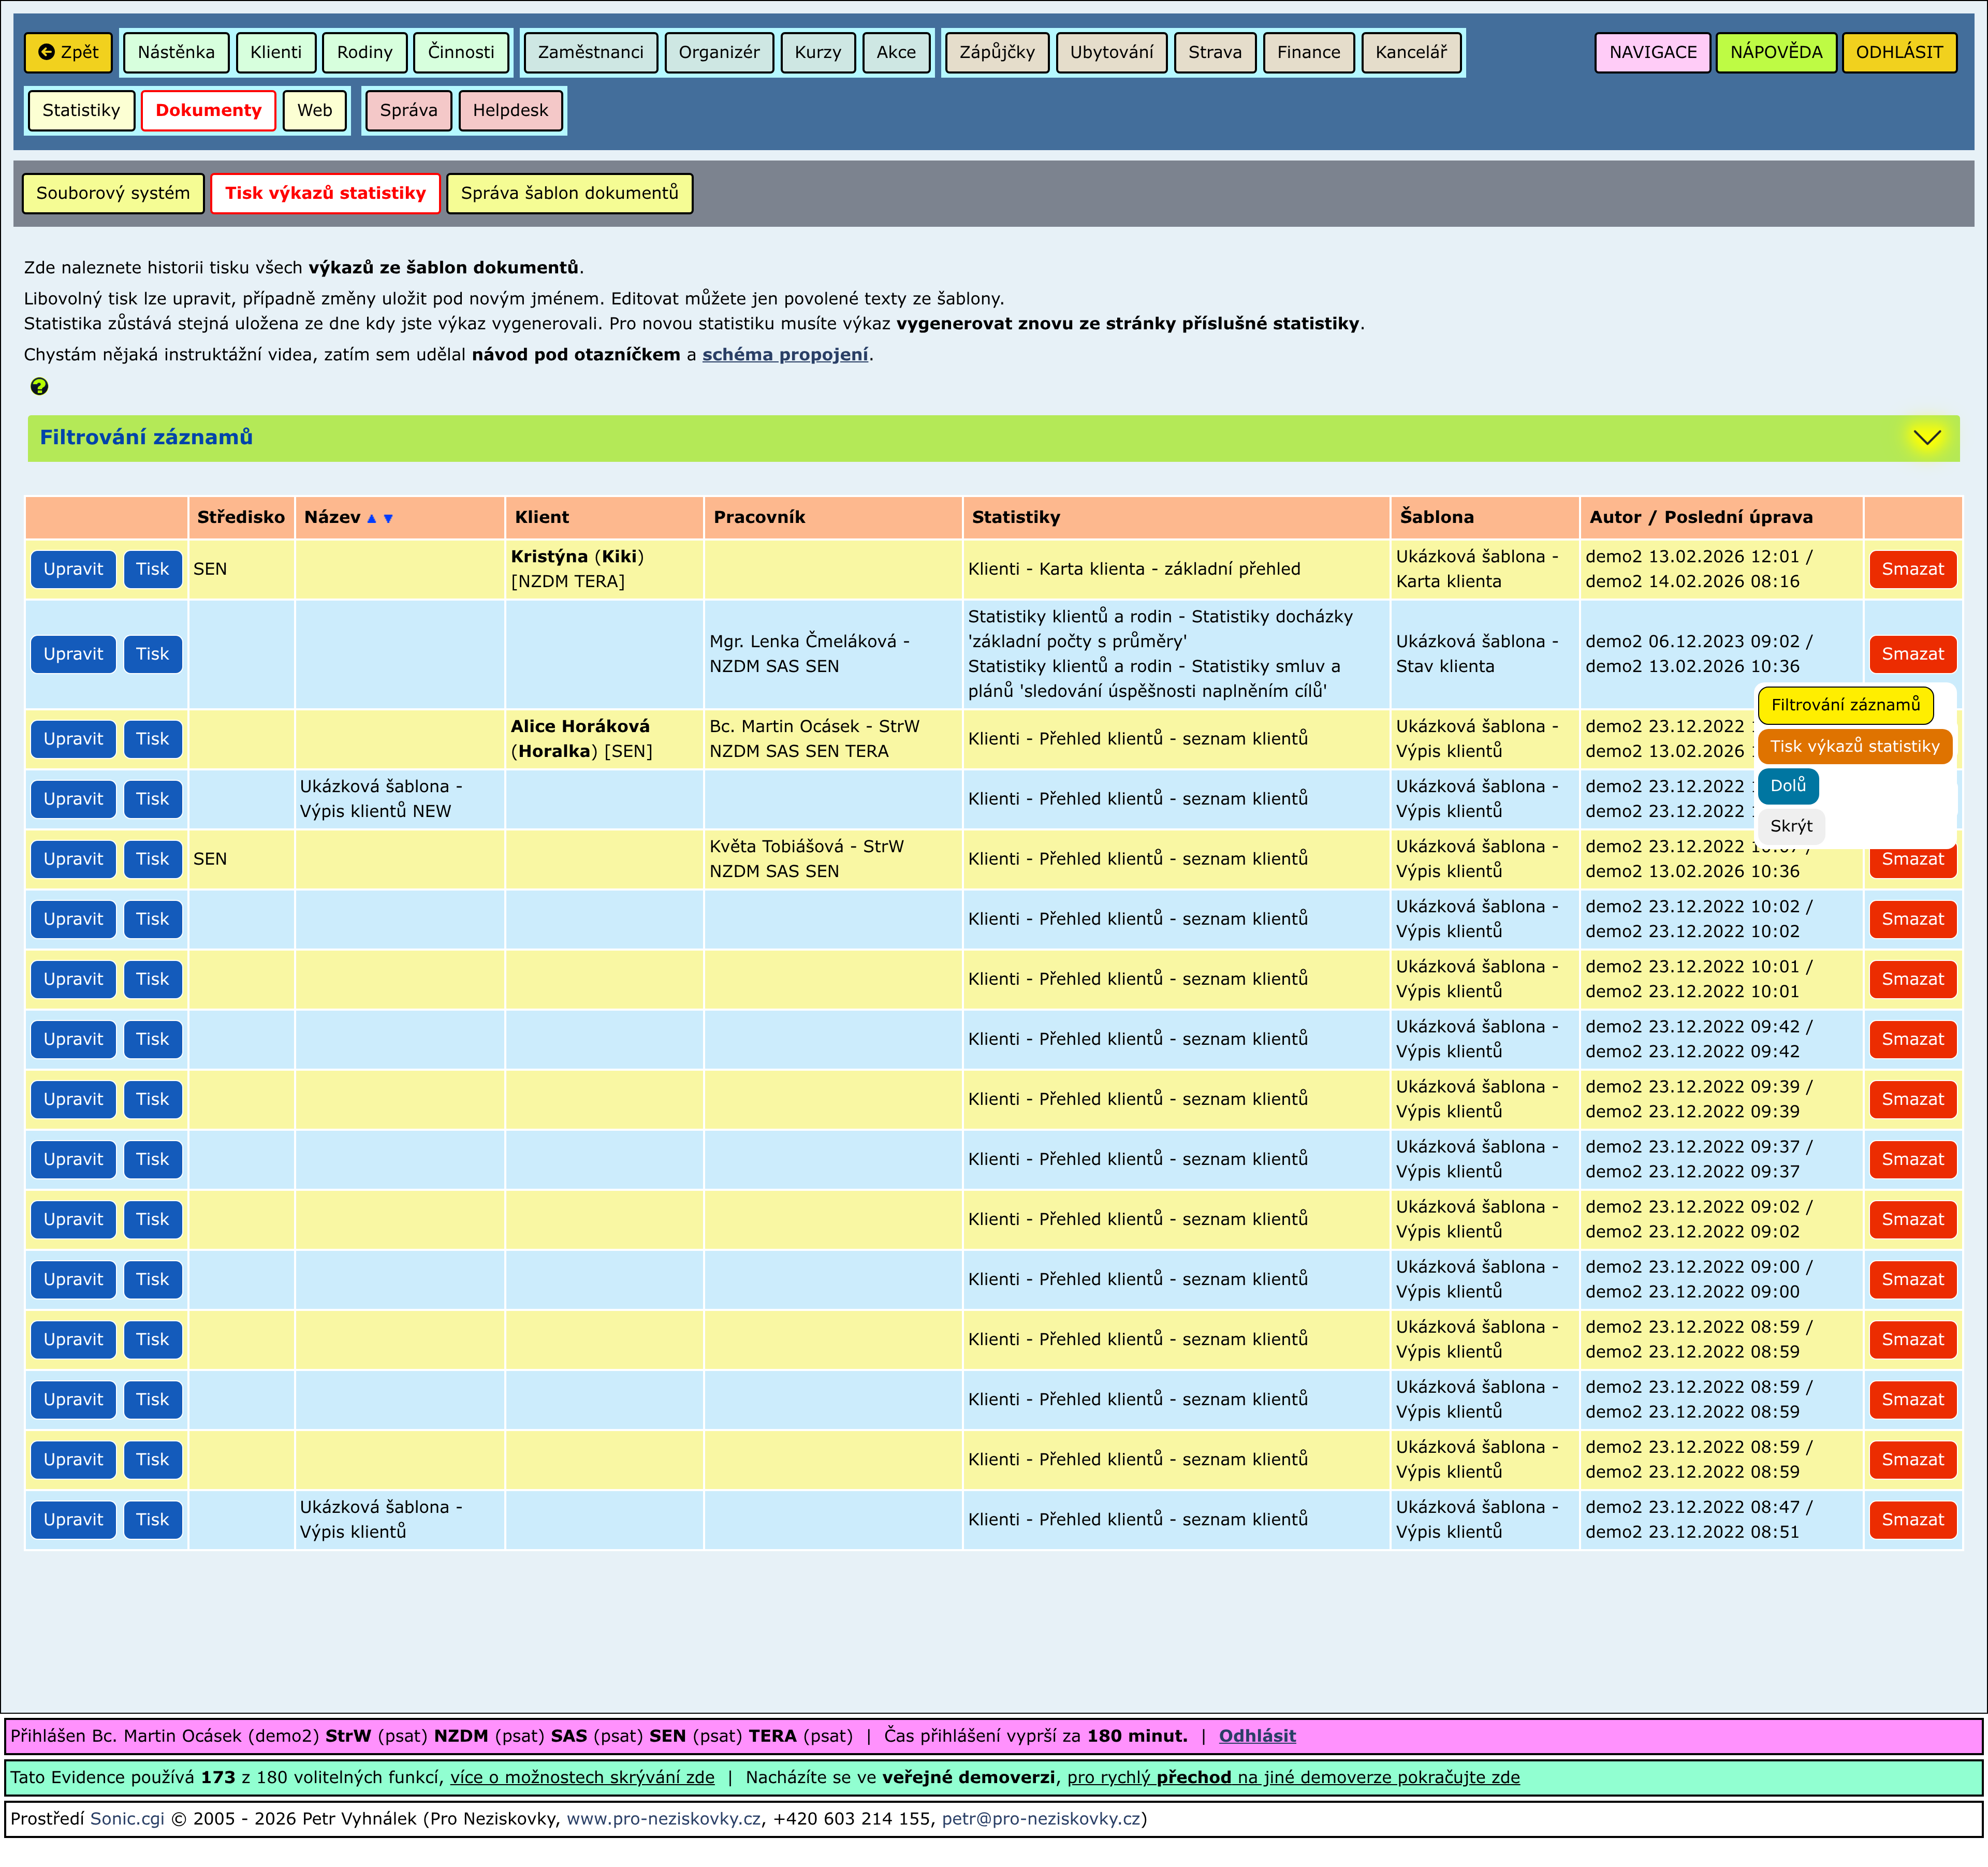Expand Filtrování záznamů chevron
This screenshot has height=1867, width=1988.
1926,437
